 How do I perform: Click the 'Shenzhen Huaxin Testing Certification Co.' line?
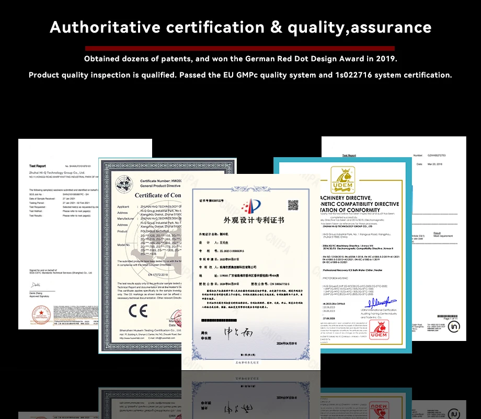coord(151,330)
